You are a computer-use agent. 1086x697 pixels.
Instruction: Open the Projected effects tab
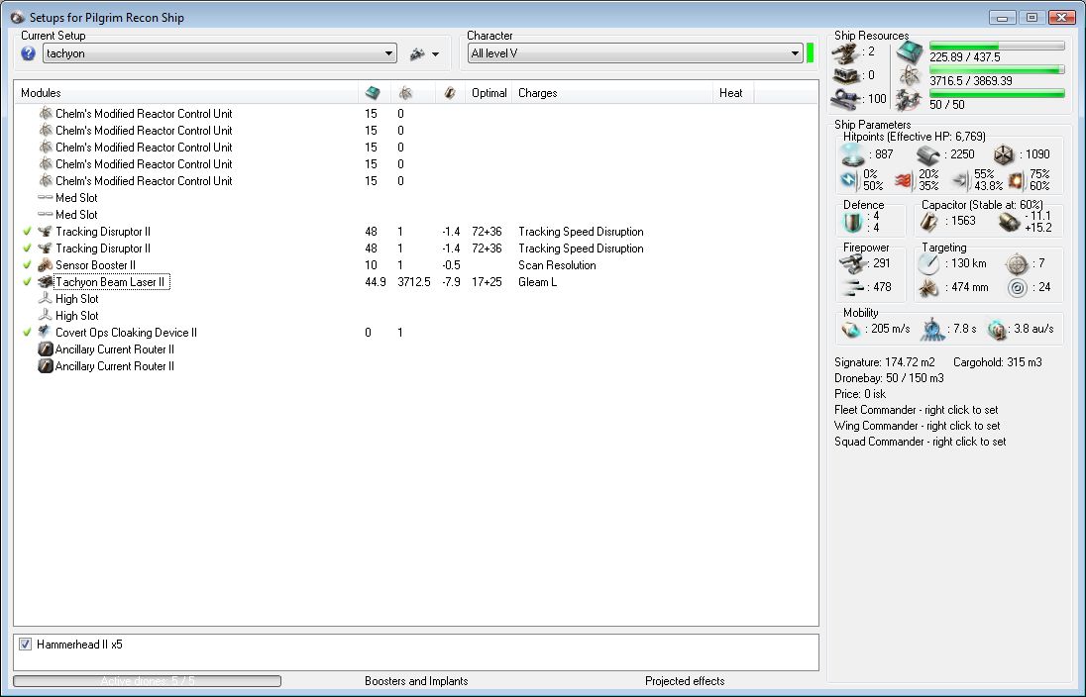[x=685, y=681]
